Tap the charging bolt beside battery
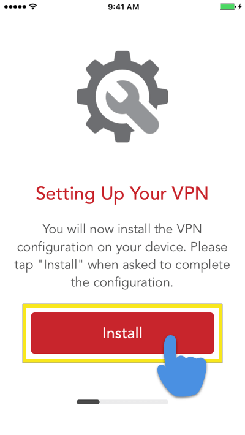This screenshot has height=435, width=245. (x=240, y=7)
